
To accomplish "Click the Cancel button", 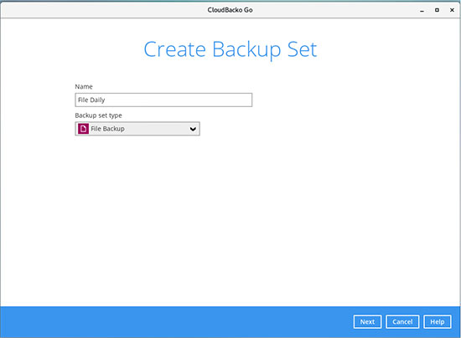I will point(402,322).
